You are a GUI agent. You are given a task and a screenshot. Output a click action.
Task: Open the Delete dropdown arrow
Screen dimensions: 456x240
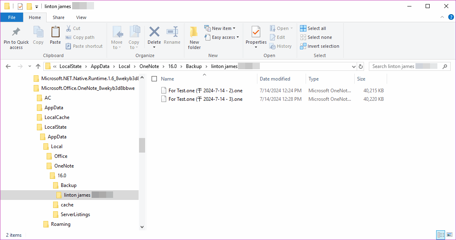coord(154,47)
